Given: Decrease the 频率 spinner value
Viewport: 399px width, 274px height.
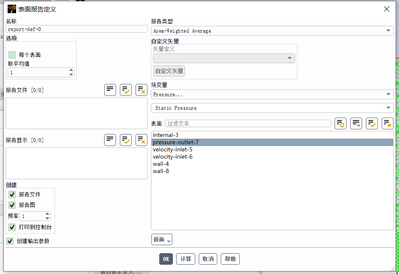Looking at the screenshot, I should click(47, 218).
